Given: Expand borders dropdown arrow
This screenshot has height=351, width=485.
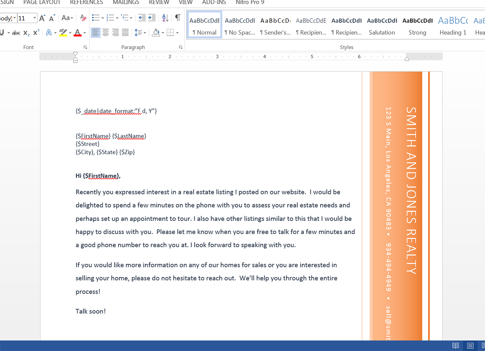Looking at the screenshot, I should click(x=177, y=33).
